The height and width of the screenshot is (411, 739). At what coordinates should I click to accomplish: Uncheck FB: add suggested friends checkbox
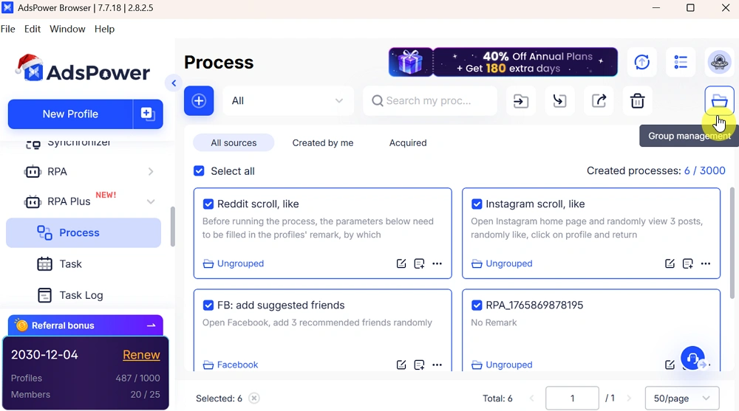[208, 305]
